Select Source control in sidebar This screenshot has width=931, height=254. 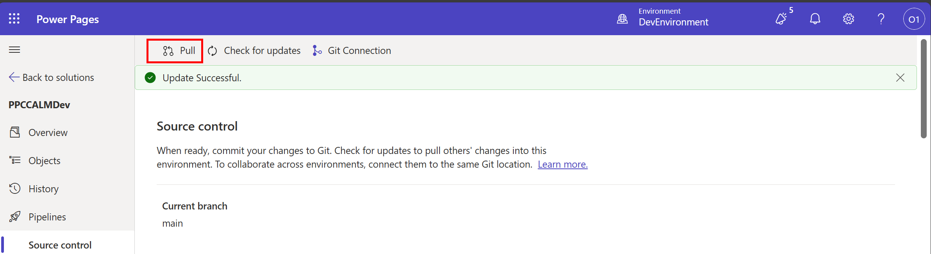tap(60, 245)
